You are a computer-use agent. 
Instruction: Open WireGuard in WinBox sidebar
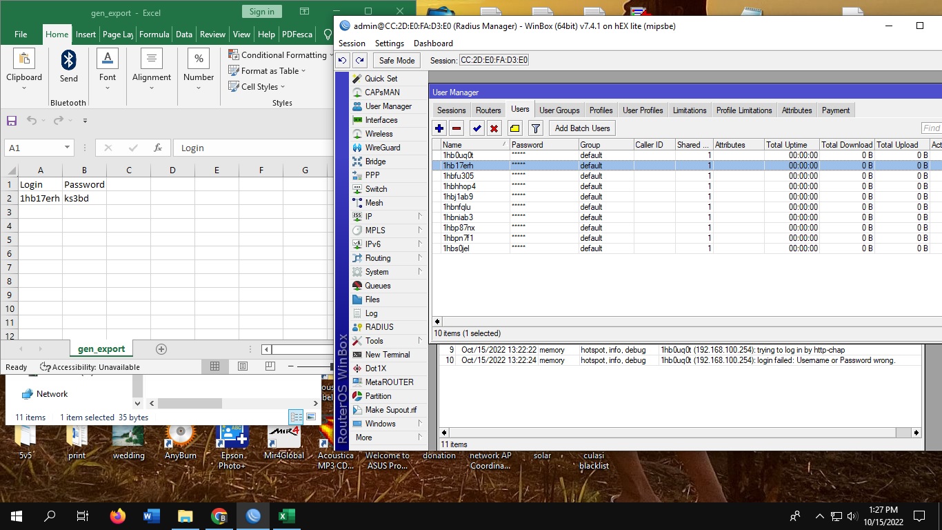click(x=383, y=148)
